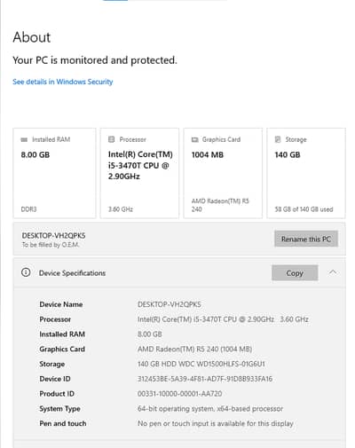Select the Pen and touch value text
355x448 pixels.
216,424
